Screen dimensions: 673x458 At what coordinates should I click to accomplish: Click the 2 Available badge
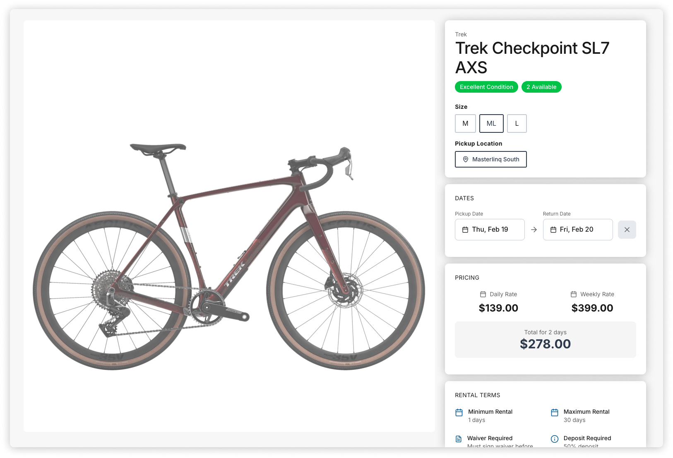(541, 87)
